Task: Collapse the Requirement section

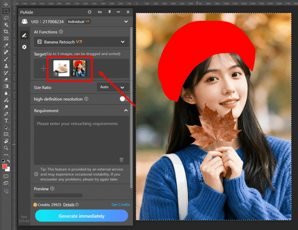Action: coord(126,110)
